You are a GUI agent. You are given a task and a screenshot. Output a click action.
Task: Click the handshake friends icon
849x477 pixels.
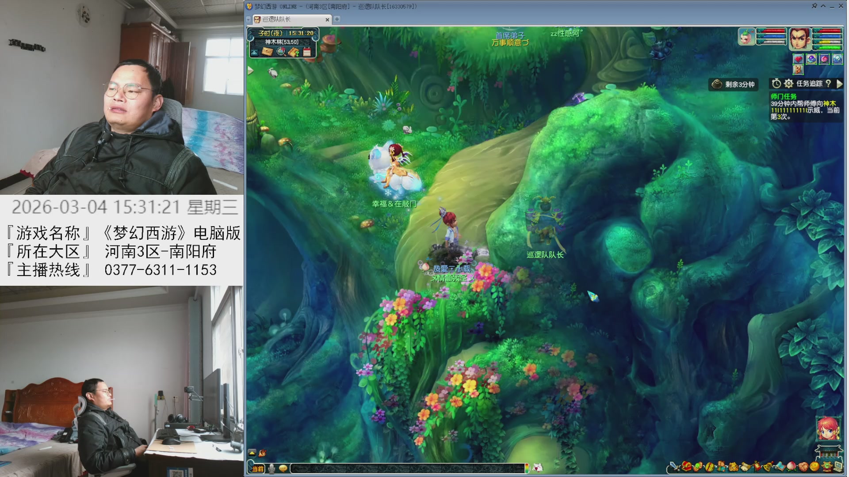point(803,467)
